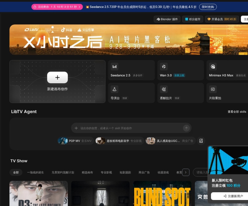The width and height of the screenshot is (248, 206).
Task: Click the Blender logo icon
Action: point(158,19)
